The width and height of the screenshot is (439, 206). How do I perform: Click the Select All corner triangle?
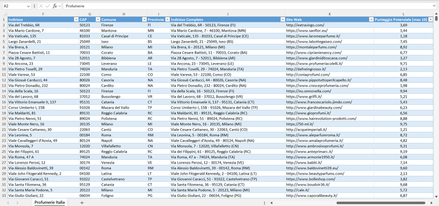5,14
